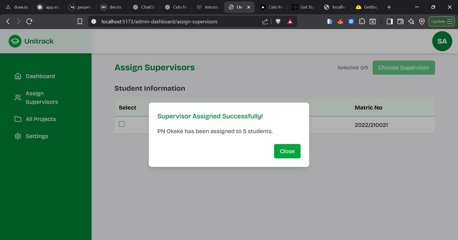Open the Extensions puzzle icon
Screen dimensions: 458x240
pyautogui.click(x=362, y=21)
